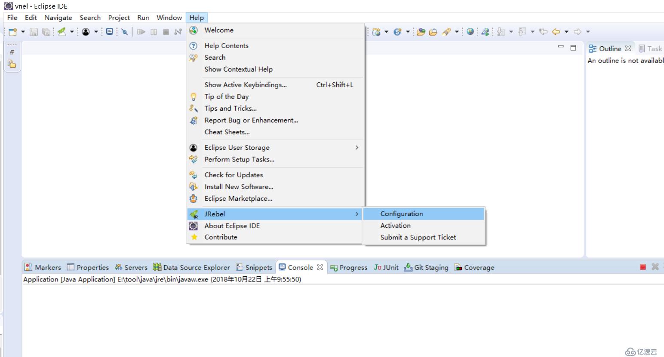Switch to the Data Source Explorer tab
The height and width of the screenshot is (357, 664).
[191, 267]
